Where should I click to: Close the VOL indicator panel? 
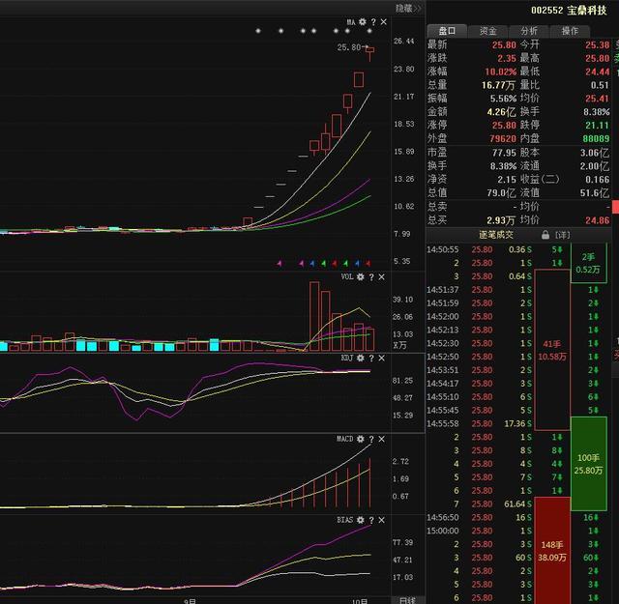pyautogui.click(x=381, y=277)
